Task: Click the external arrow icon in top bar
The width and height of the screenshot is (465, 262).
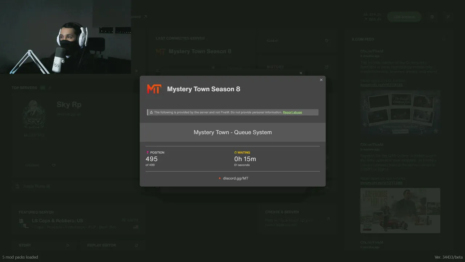Action: [x=145, y=17]
